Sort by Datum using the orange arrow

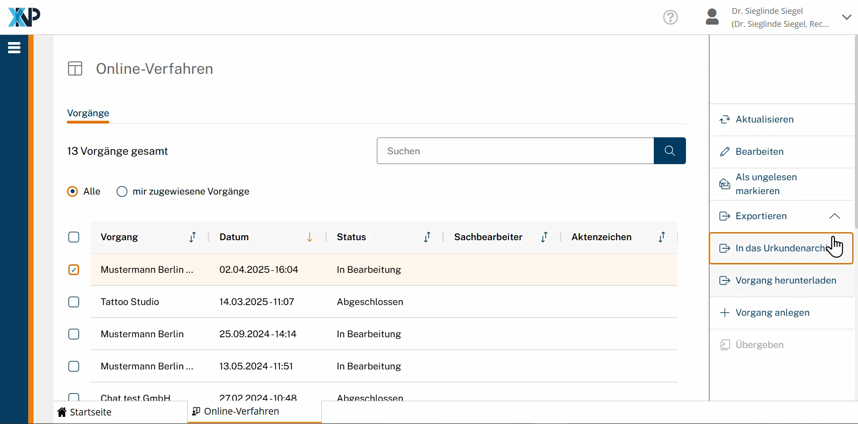[x=309, y=237]
